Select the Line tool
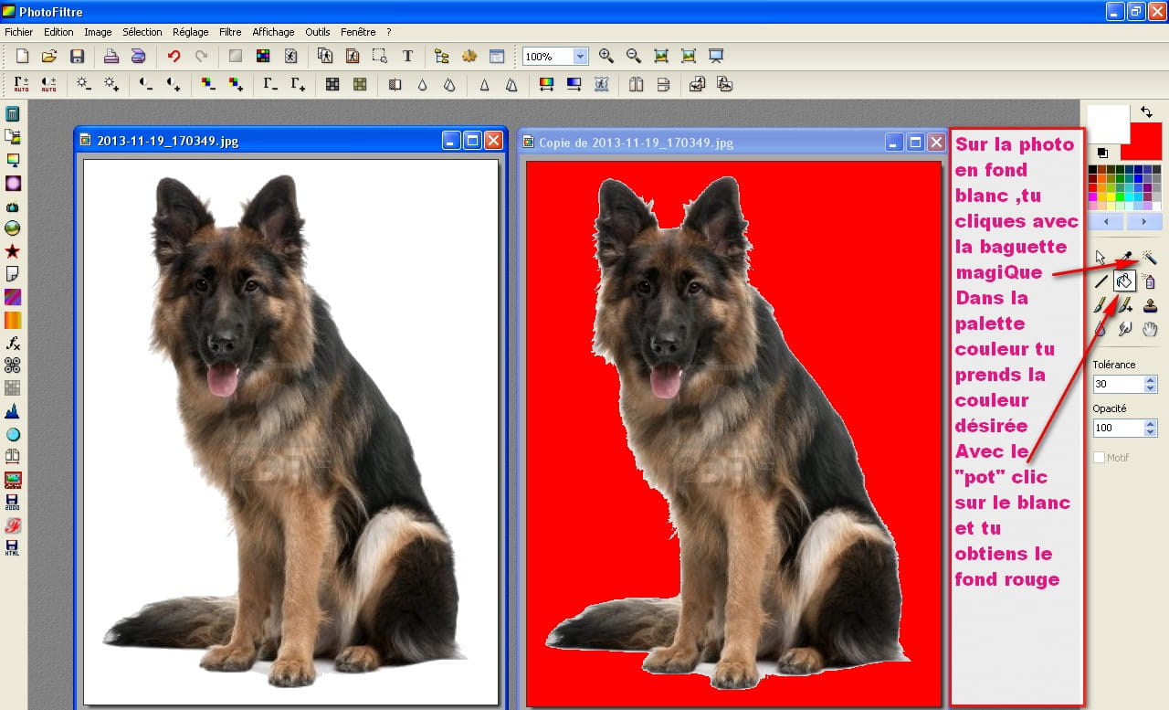Screen dimensions: 1169x710 [1101, 281]
